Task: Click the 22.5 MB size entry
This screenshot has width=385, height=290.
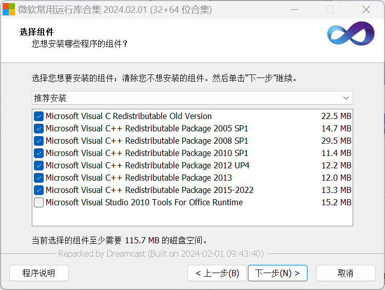Action: (336, 116)
